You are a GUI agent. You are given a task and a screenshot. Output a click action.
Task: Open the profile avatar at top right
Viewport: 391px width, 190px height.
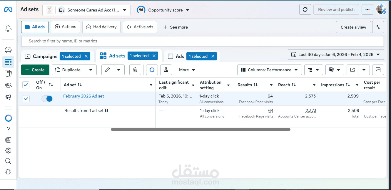381,9
